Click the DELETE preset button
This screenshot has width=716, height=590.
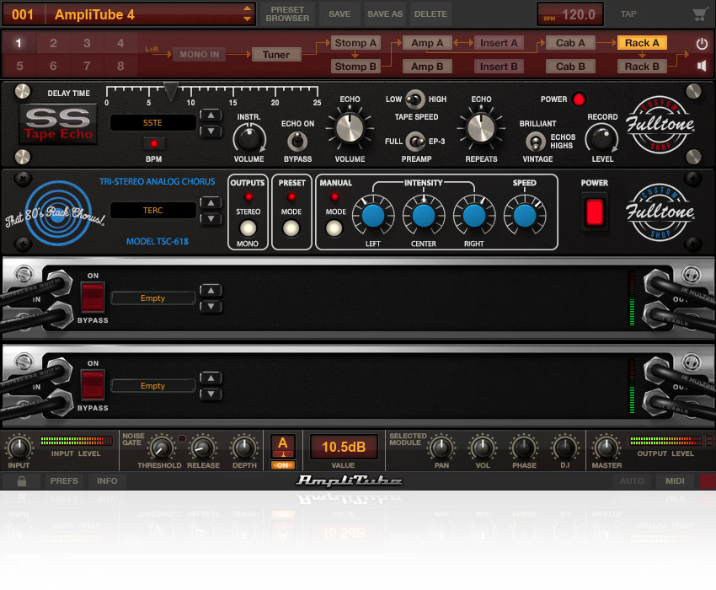point(430,14)
